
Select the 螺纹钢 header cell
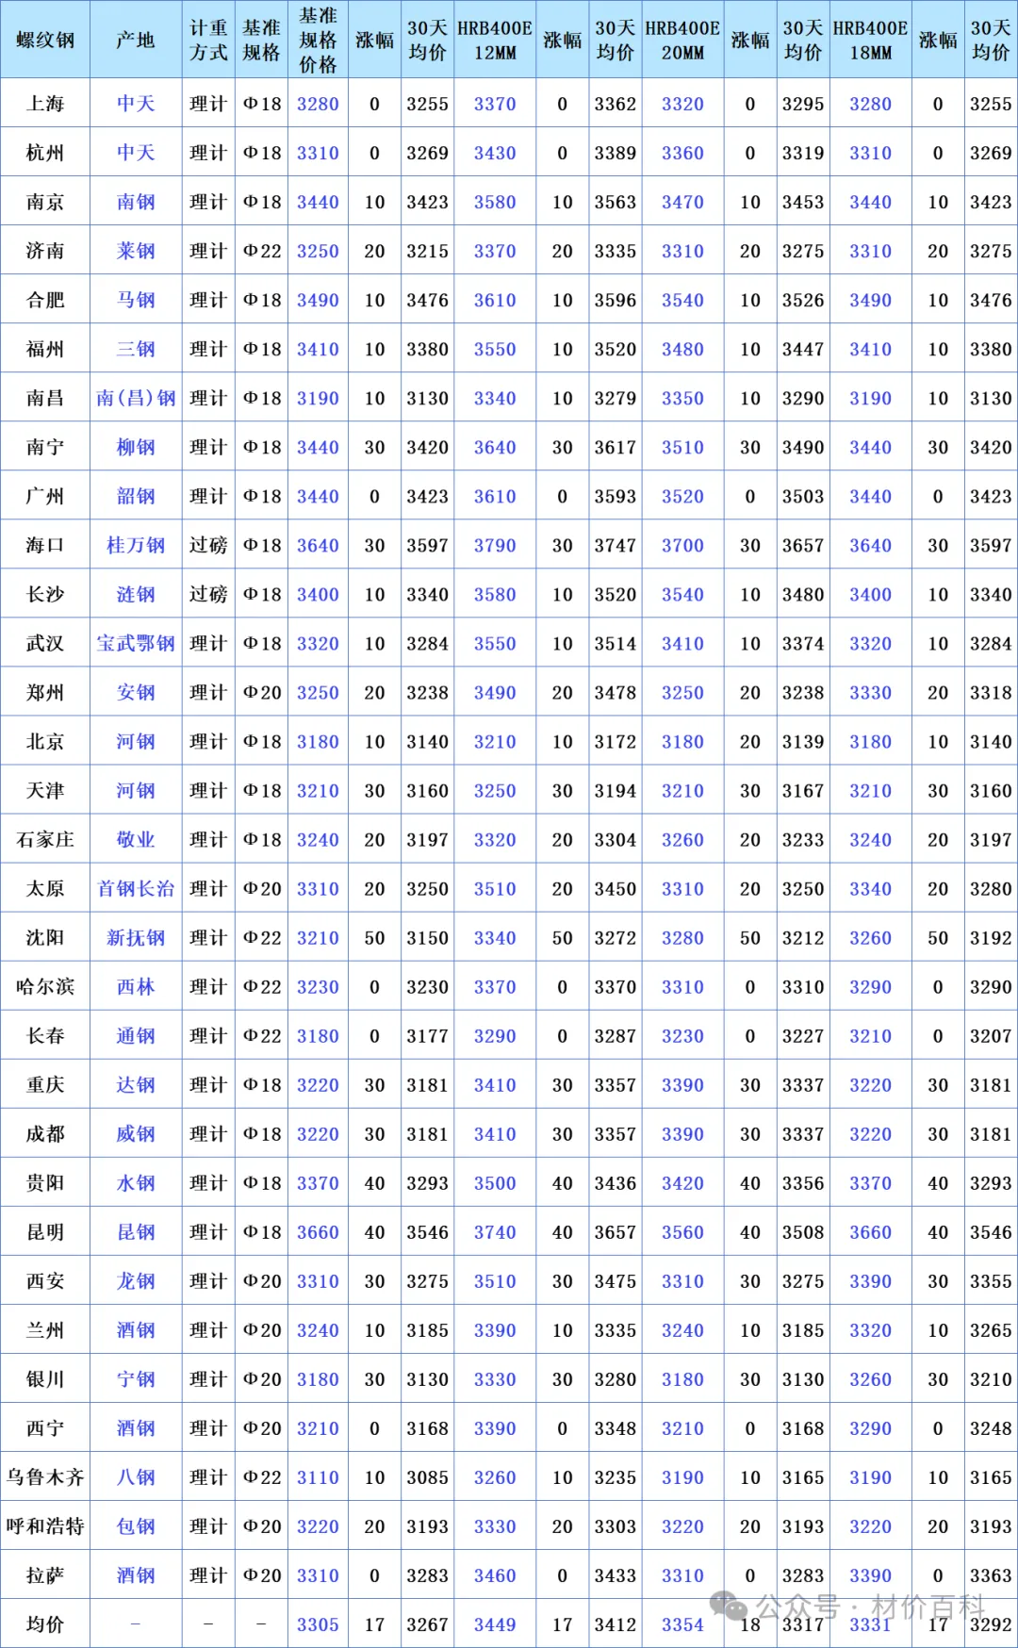pyautogui.click(x=45, y=40)
